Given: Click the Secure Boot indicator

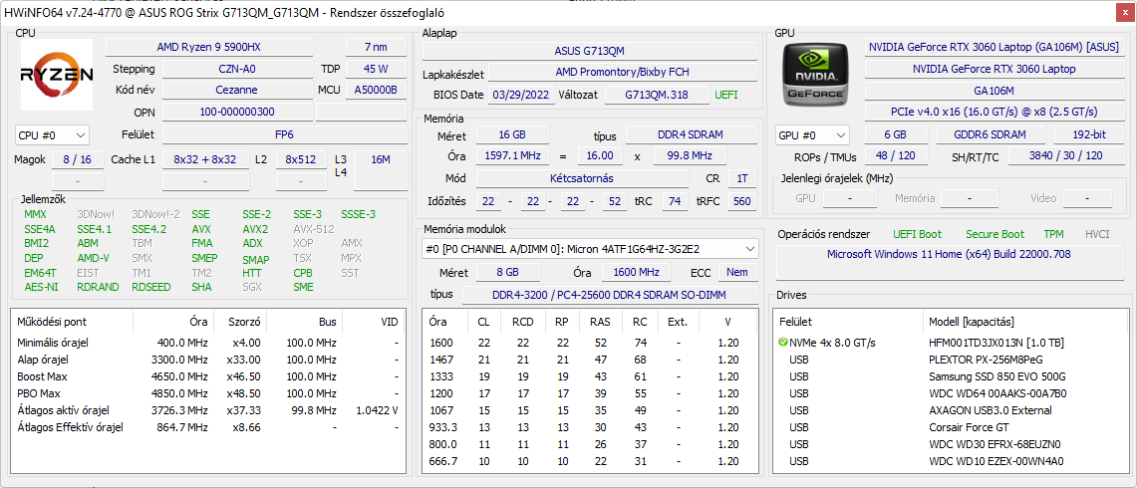Looking at the screenshot, I should coord(995,234).
